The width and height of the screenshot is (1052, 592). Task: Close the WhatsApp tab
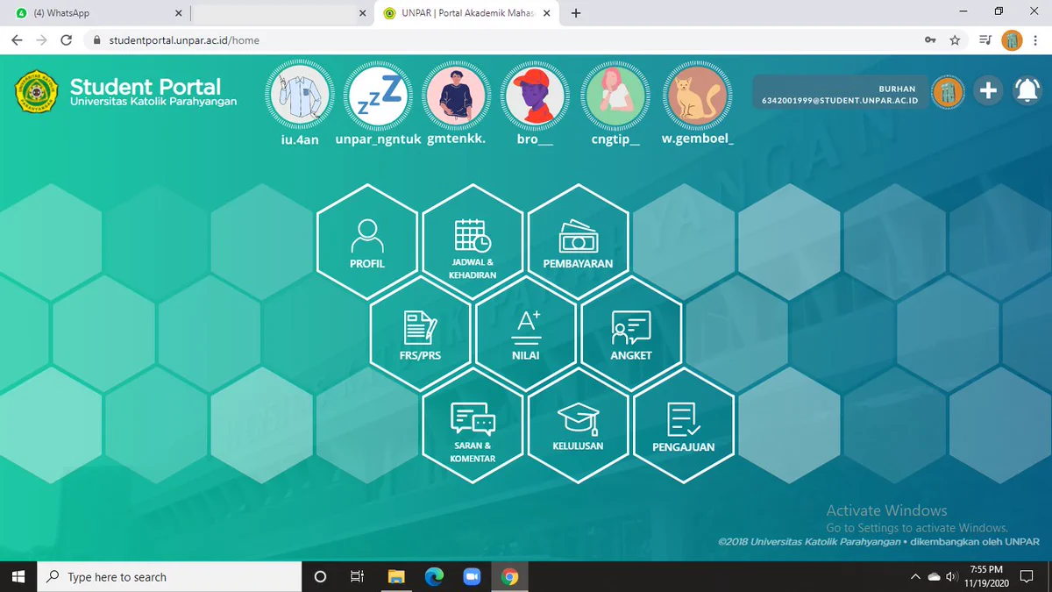tap(178, 13)
